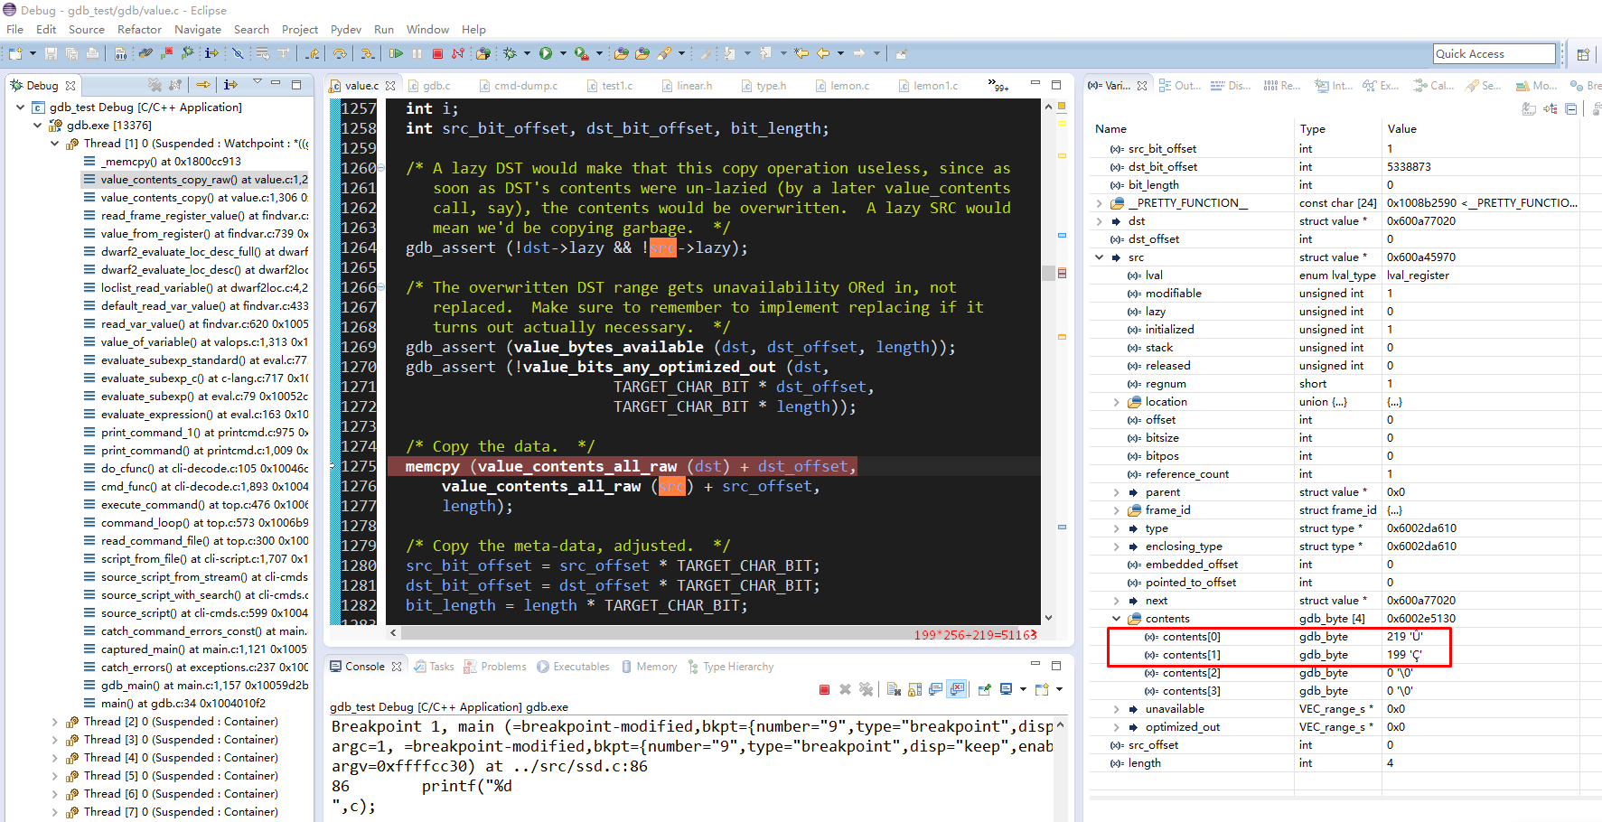The image size is (1602, 822).
Task: Toggle Debug view stepping mode icon
Action: (230, 85)
